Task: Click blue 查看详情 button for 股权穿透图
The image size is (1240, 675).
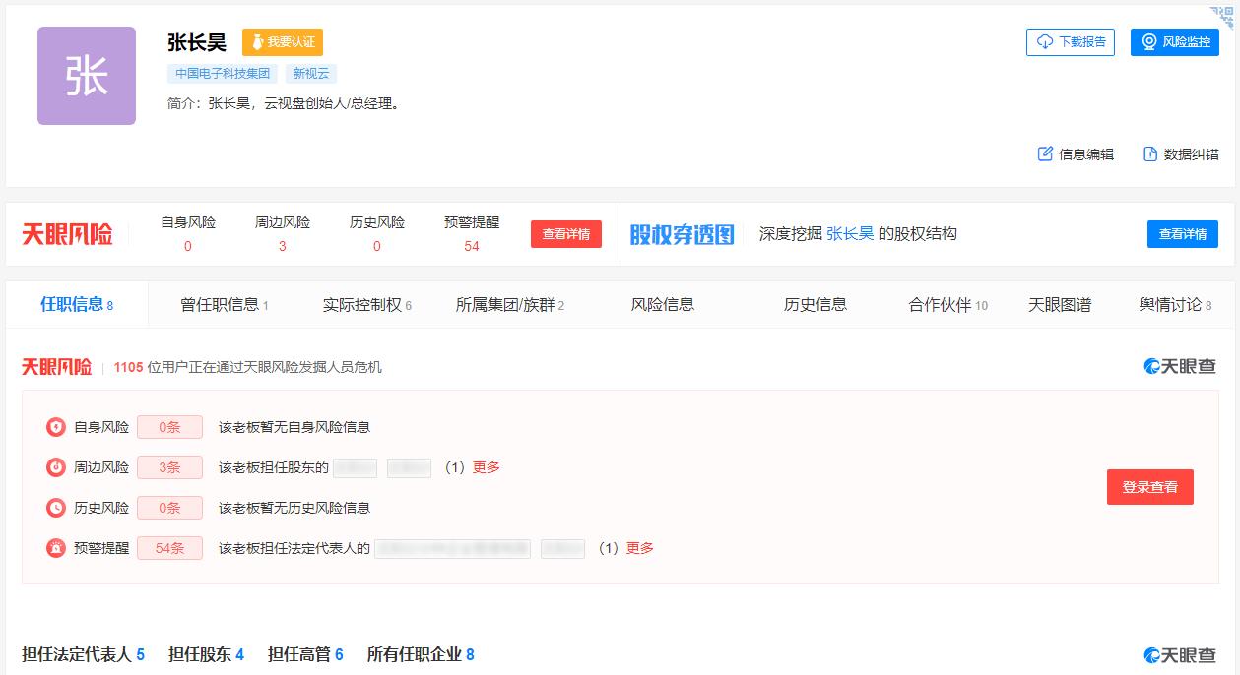Action: pos(1183,234)
